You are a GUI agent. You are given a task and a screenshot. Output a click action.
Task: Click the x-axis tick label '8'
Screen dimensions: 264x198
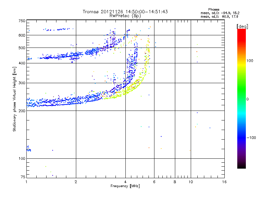[175, 182]
